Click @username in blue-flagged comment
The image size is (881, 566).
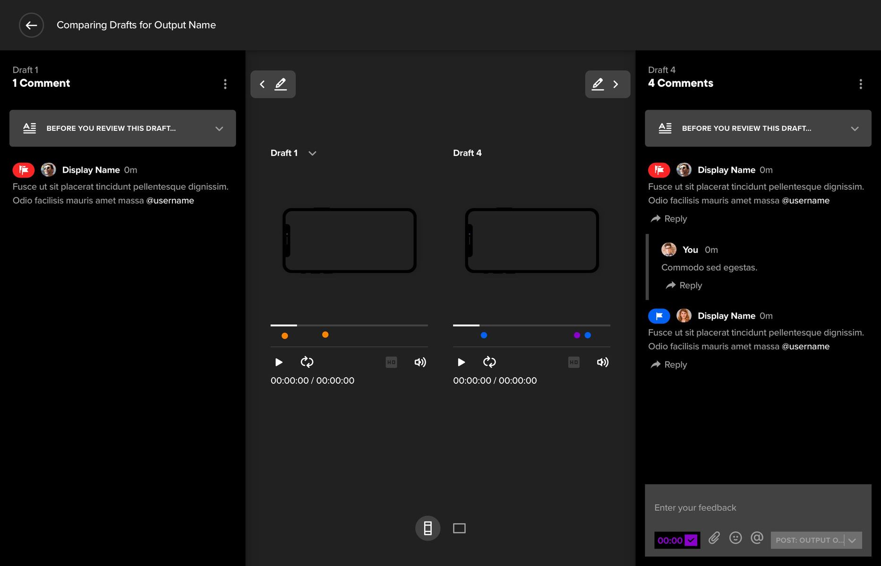click(806, 346)
